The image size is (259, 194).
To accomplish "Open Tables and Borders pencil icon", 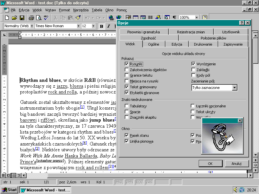I will point(128,17).
